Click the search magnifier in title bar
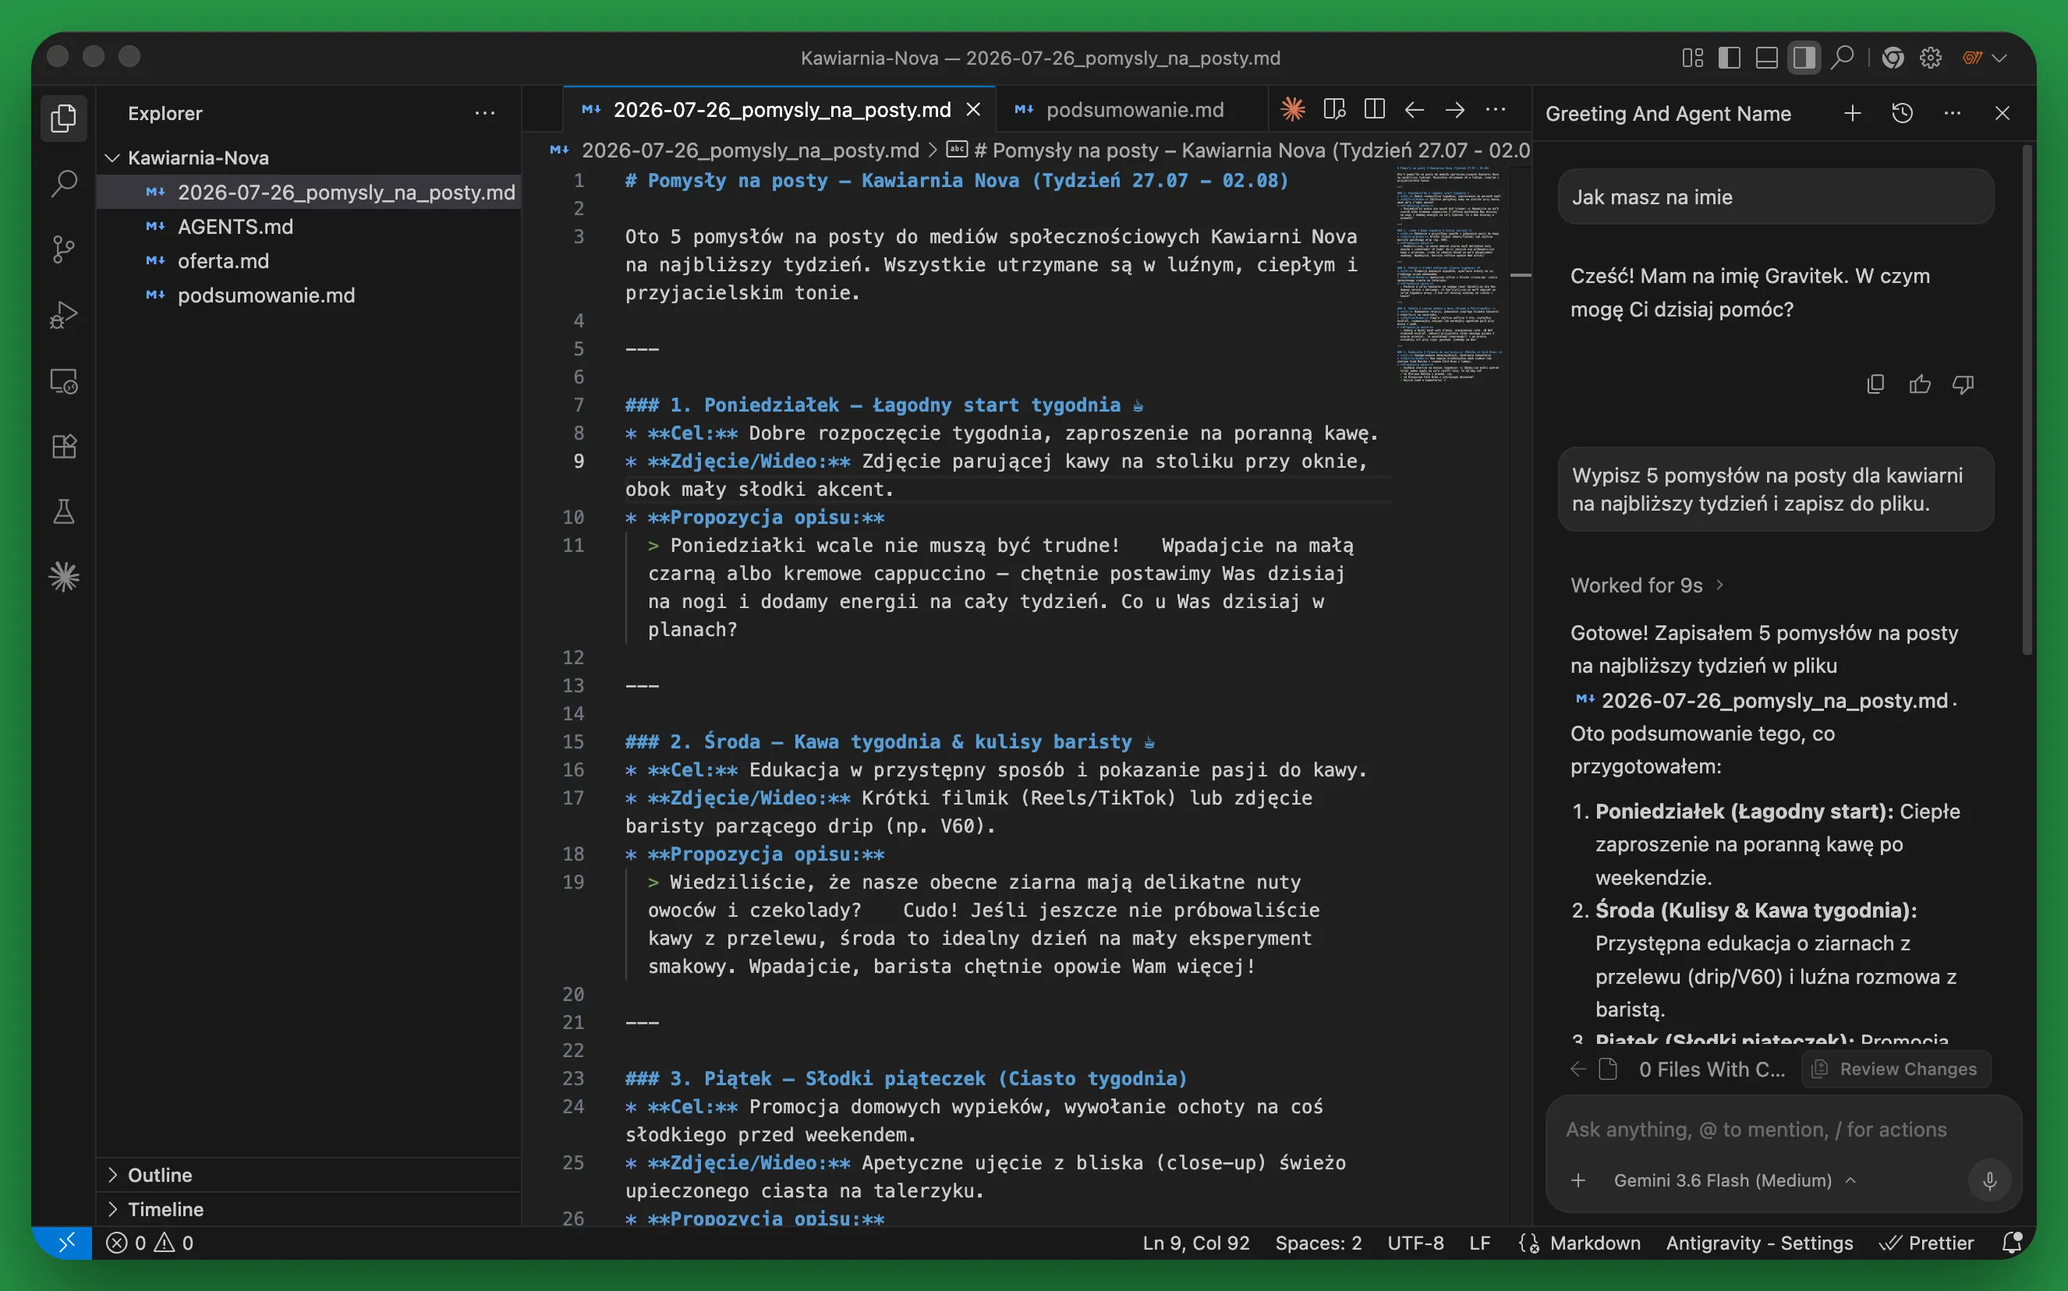The image size is (2068, 1291). click(x=1843, y=58)
